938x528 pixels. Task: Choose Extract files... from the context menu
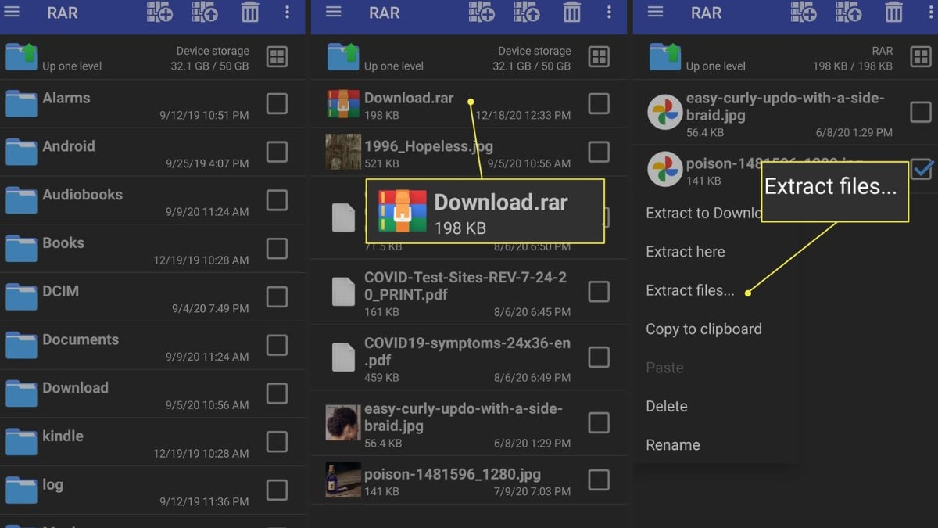690,290
